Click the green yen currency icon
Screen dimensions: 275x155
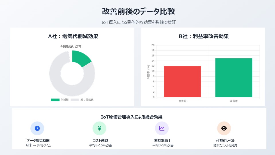99,128
